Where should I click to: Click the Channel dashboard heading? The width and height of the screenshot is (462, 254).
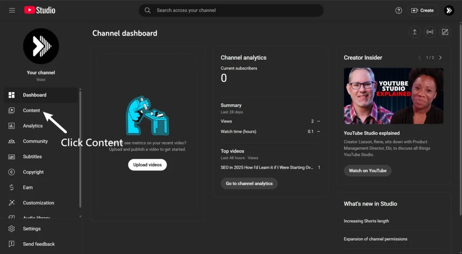click(x=125, y=33)
